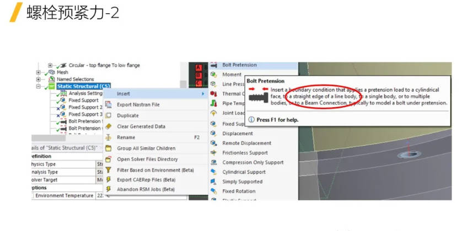Select Circular top flange To low flange

(104, 65)
